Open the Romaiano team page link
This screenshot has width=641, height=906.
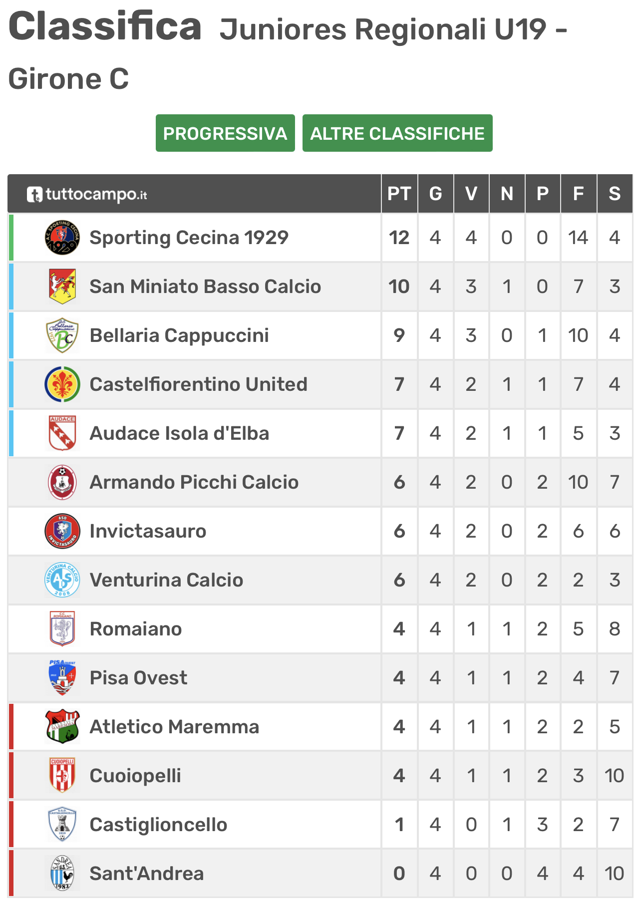[136, 629]
